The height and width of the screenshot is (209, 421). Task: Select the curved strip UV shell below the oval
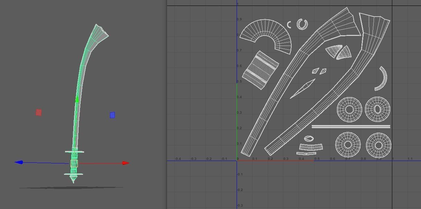coord(311,147)
